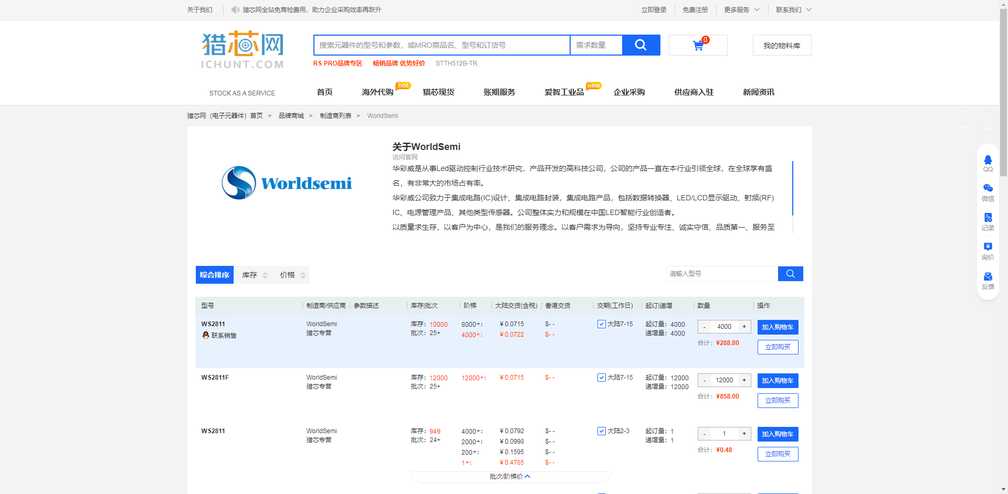Screen dimensions: 1008x494
Task: Click the WS2811F model name
Action: point(215,378)
